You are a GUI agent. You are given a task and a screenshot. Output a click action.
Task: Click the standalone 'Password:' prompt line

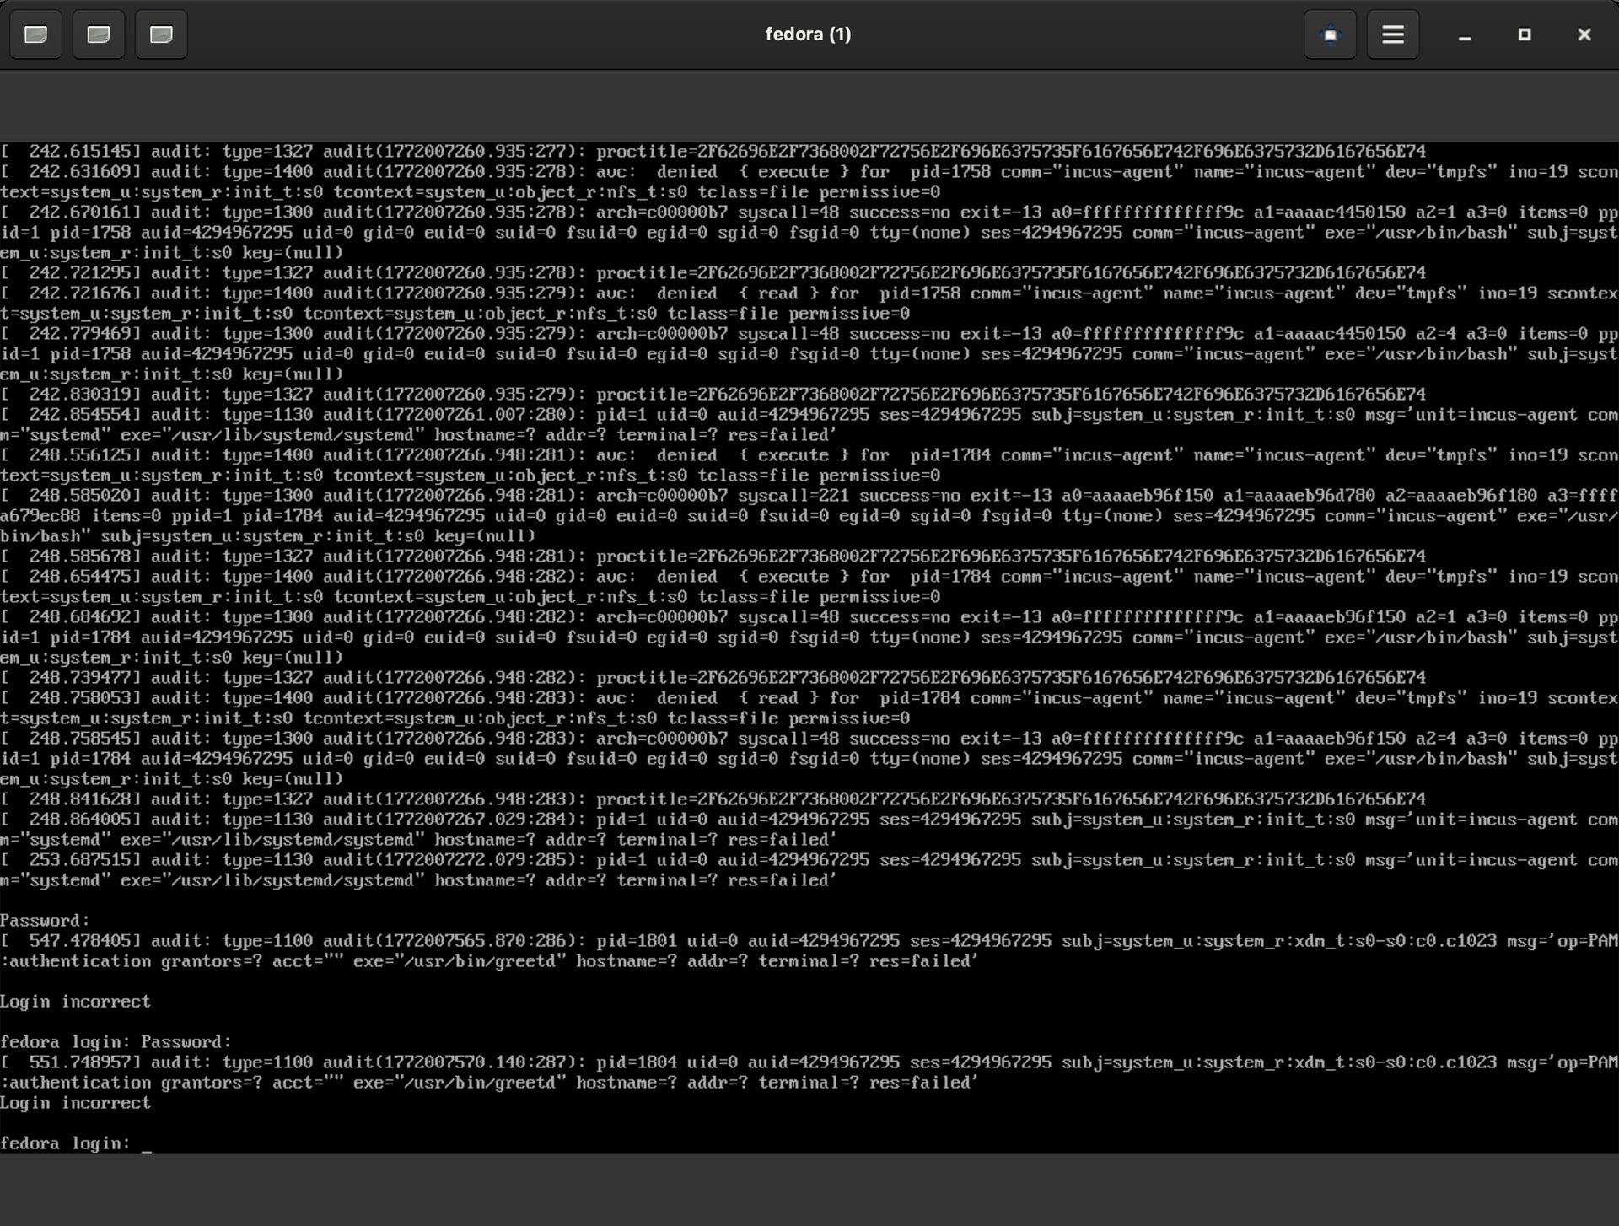pos(45,921)
